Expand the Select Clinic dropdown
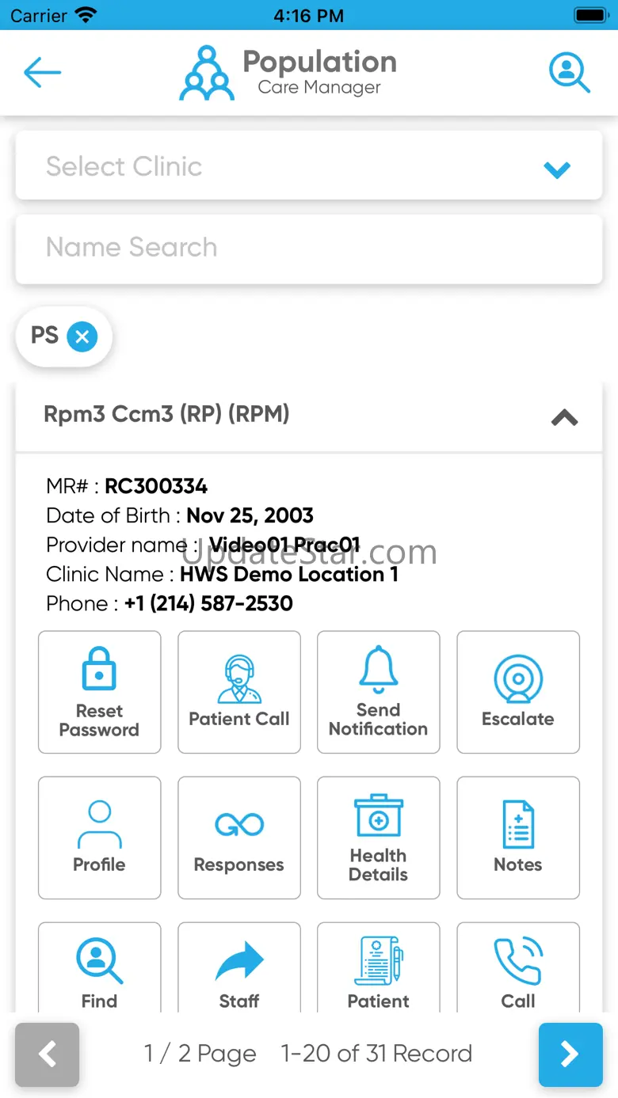Image resolution: width=618 pixels, height=1098 pixels. click(x=309, y=165)
